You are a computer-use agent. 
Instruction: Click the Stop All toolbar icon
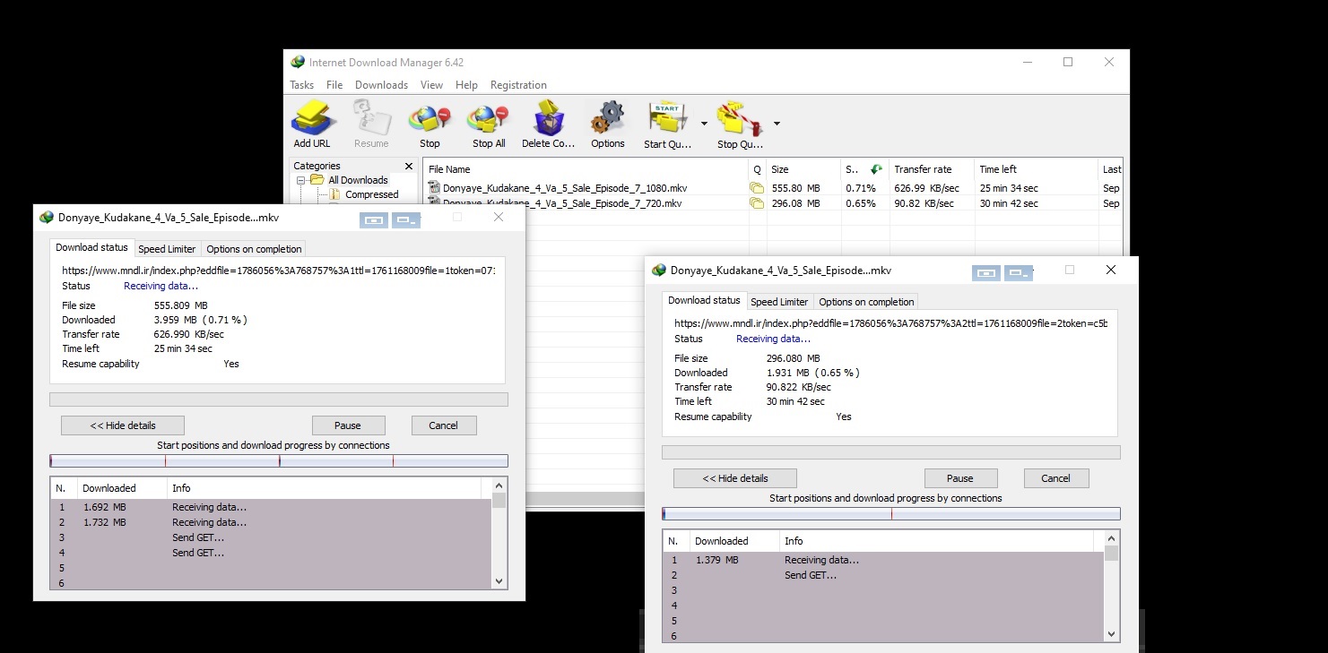coord(489,118)
